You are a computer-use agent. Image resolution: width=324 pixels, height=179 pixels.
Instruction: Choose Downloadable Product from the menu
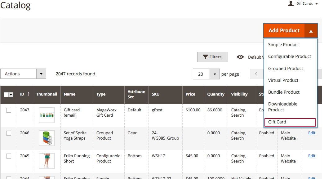tap(283, 107)
